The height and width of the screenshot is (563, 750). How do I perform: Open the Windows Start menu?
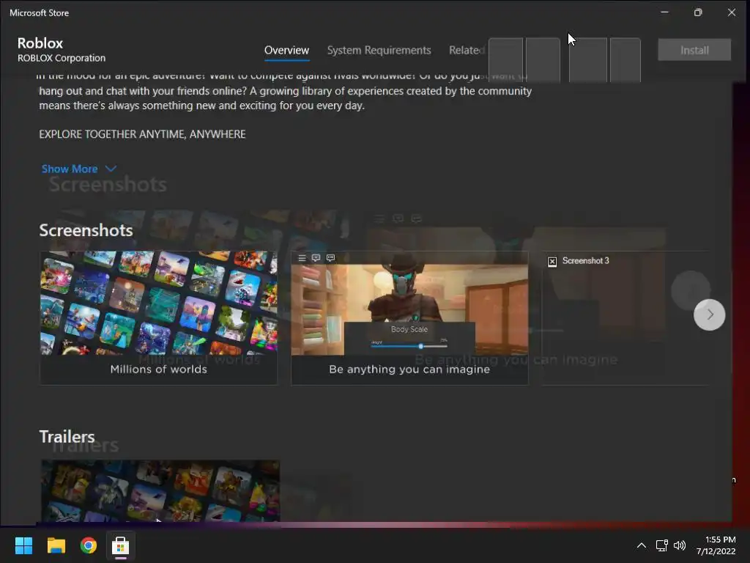click(x=23, y=545)
